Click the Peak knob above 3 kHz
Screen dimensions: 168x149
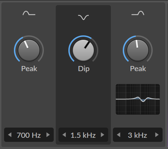(x=138, y=50)
